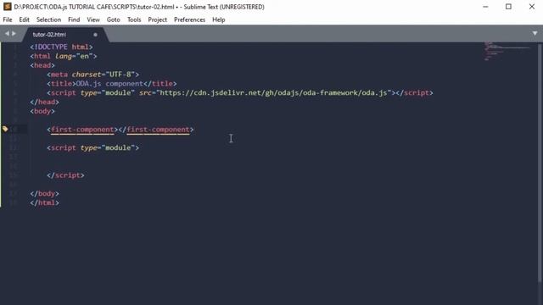Click the unsaved dot on tutor-02.html tab
The height and width of the screenshot is (305, 543).
pyautogui.click(x=95, y=35)
